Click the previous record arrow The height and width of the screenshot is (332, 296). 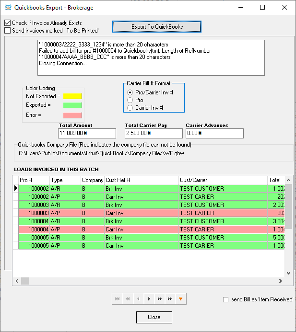click(x=138, y=299)
